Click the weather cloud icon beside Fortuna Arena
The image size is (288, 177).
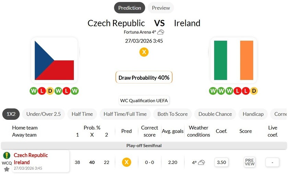pos(160,32)
